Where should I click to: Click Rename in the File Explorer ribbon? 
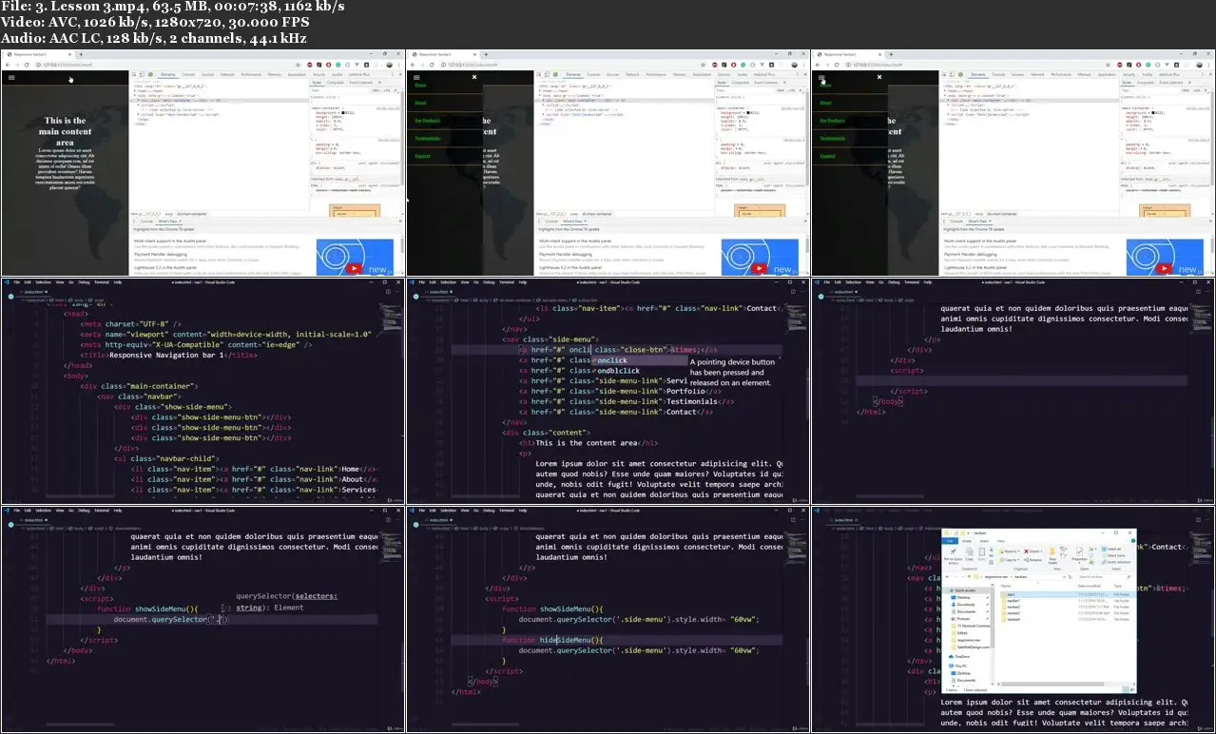point(1033,560)
